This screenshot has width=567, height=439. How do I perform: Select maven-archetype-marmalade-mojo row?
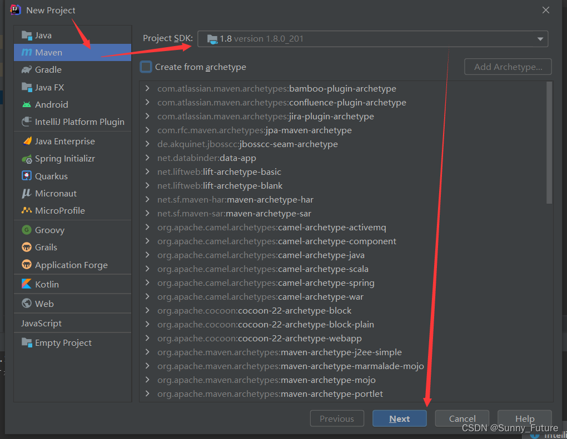point(343,366)
